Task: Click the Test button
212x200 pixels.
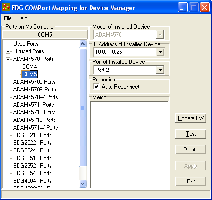Action: (191, 134)
